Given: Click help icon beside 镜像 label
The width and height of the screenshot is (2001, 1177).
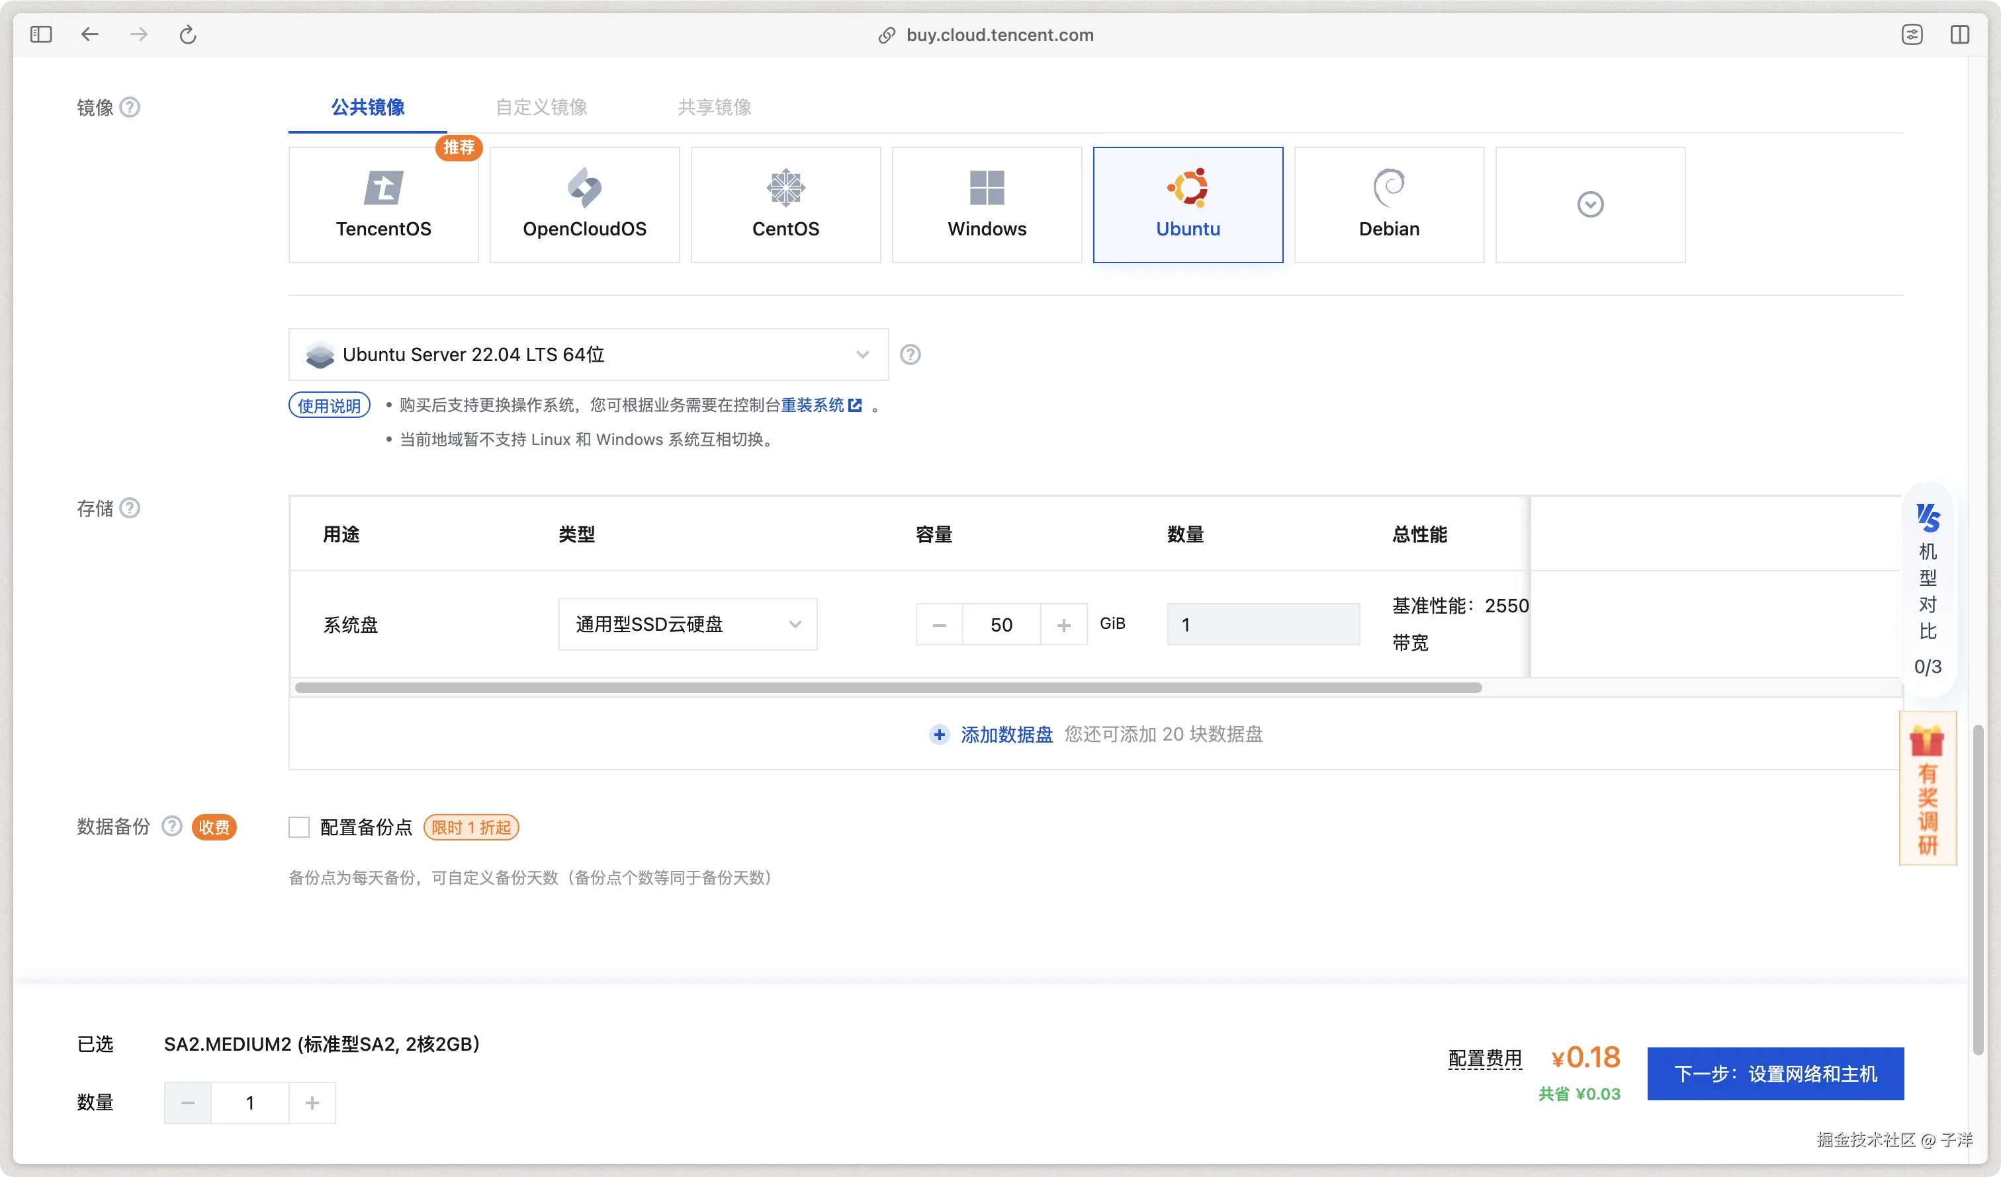Looking at the screenshot, I should point(130,107).
